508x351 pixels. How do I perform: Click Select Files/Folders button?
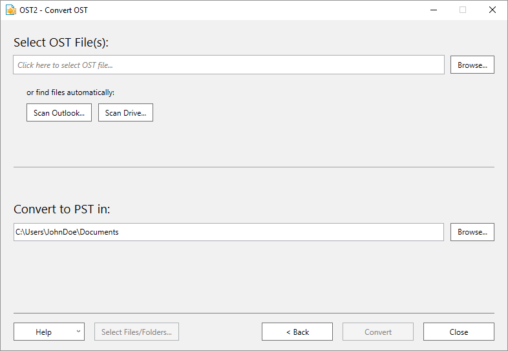pyautogui.click(x=136, y=332)
